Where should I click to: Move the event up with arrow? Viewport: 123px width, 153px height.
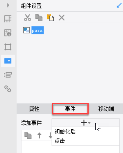[x=39, y=135]
